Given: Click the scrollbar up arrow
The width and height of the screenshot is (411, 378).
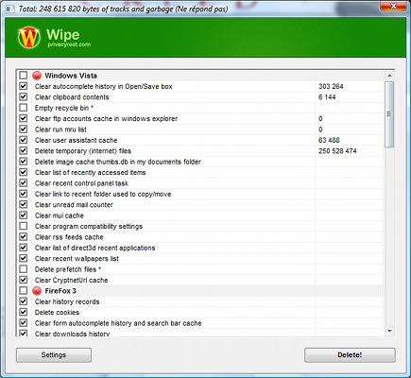Looking at the screenshot, I should [389, 76].
